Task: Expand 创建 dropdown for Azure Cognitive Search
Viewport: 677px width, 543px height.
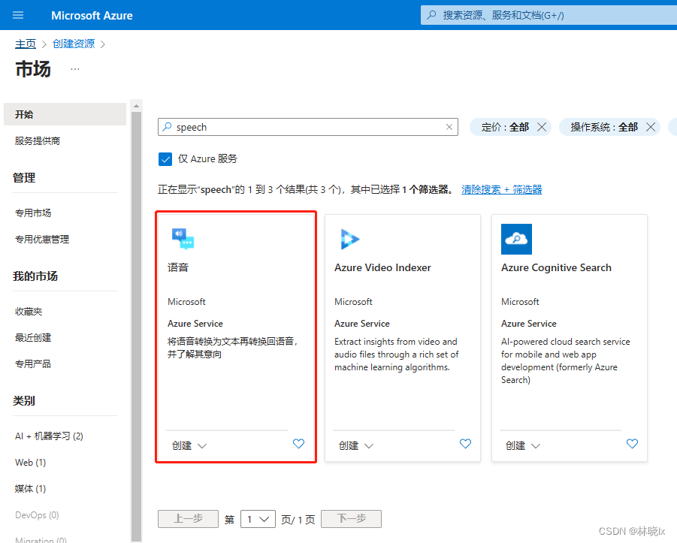Action: tap(523, 445)
